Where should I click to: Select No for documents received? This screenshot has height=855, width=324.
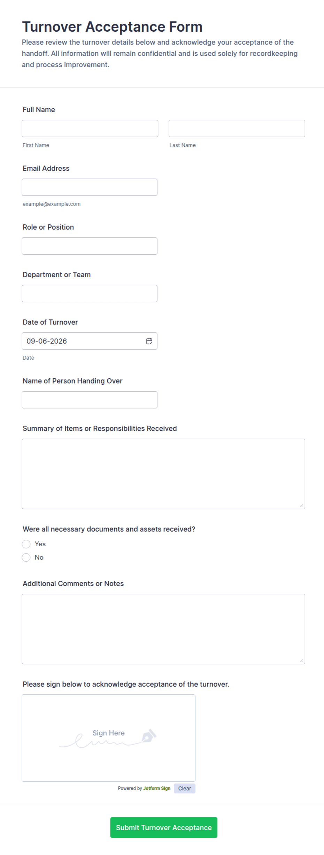click(26, 557)
